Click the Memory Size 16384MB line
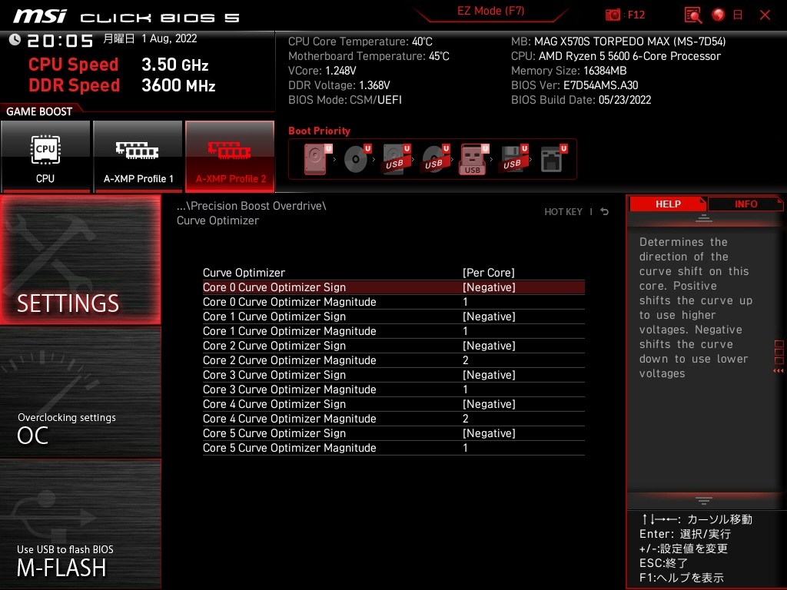Image resolution: width=787 pixels, height=590 pixels. (x=569, y=71)
